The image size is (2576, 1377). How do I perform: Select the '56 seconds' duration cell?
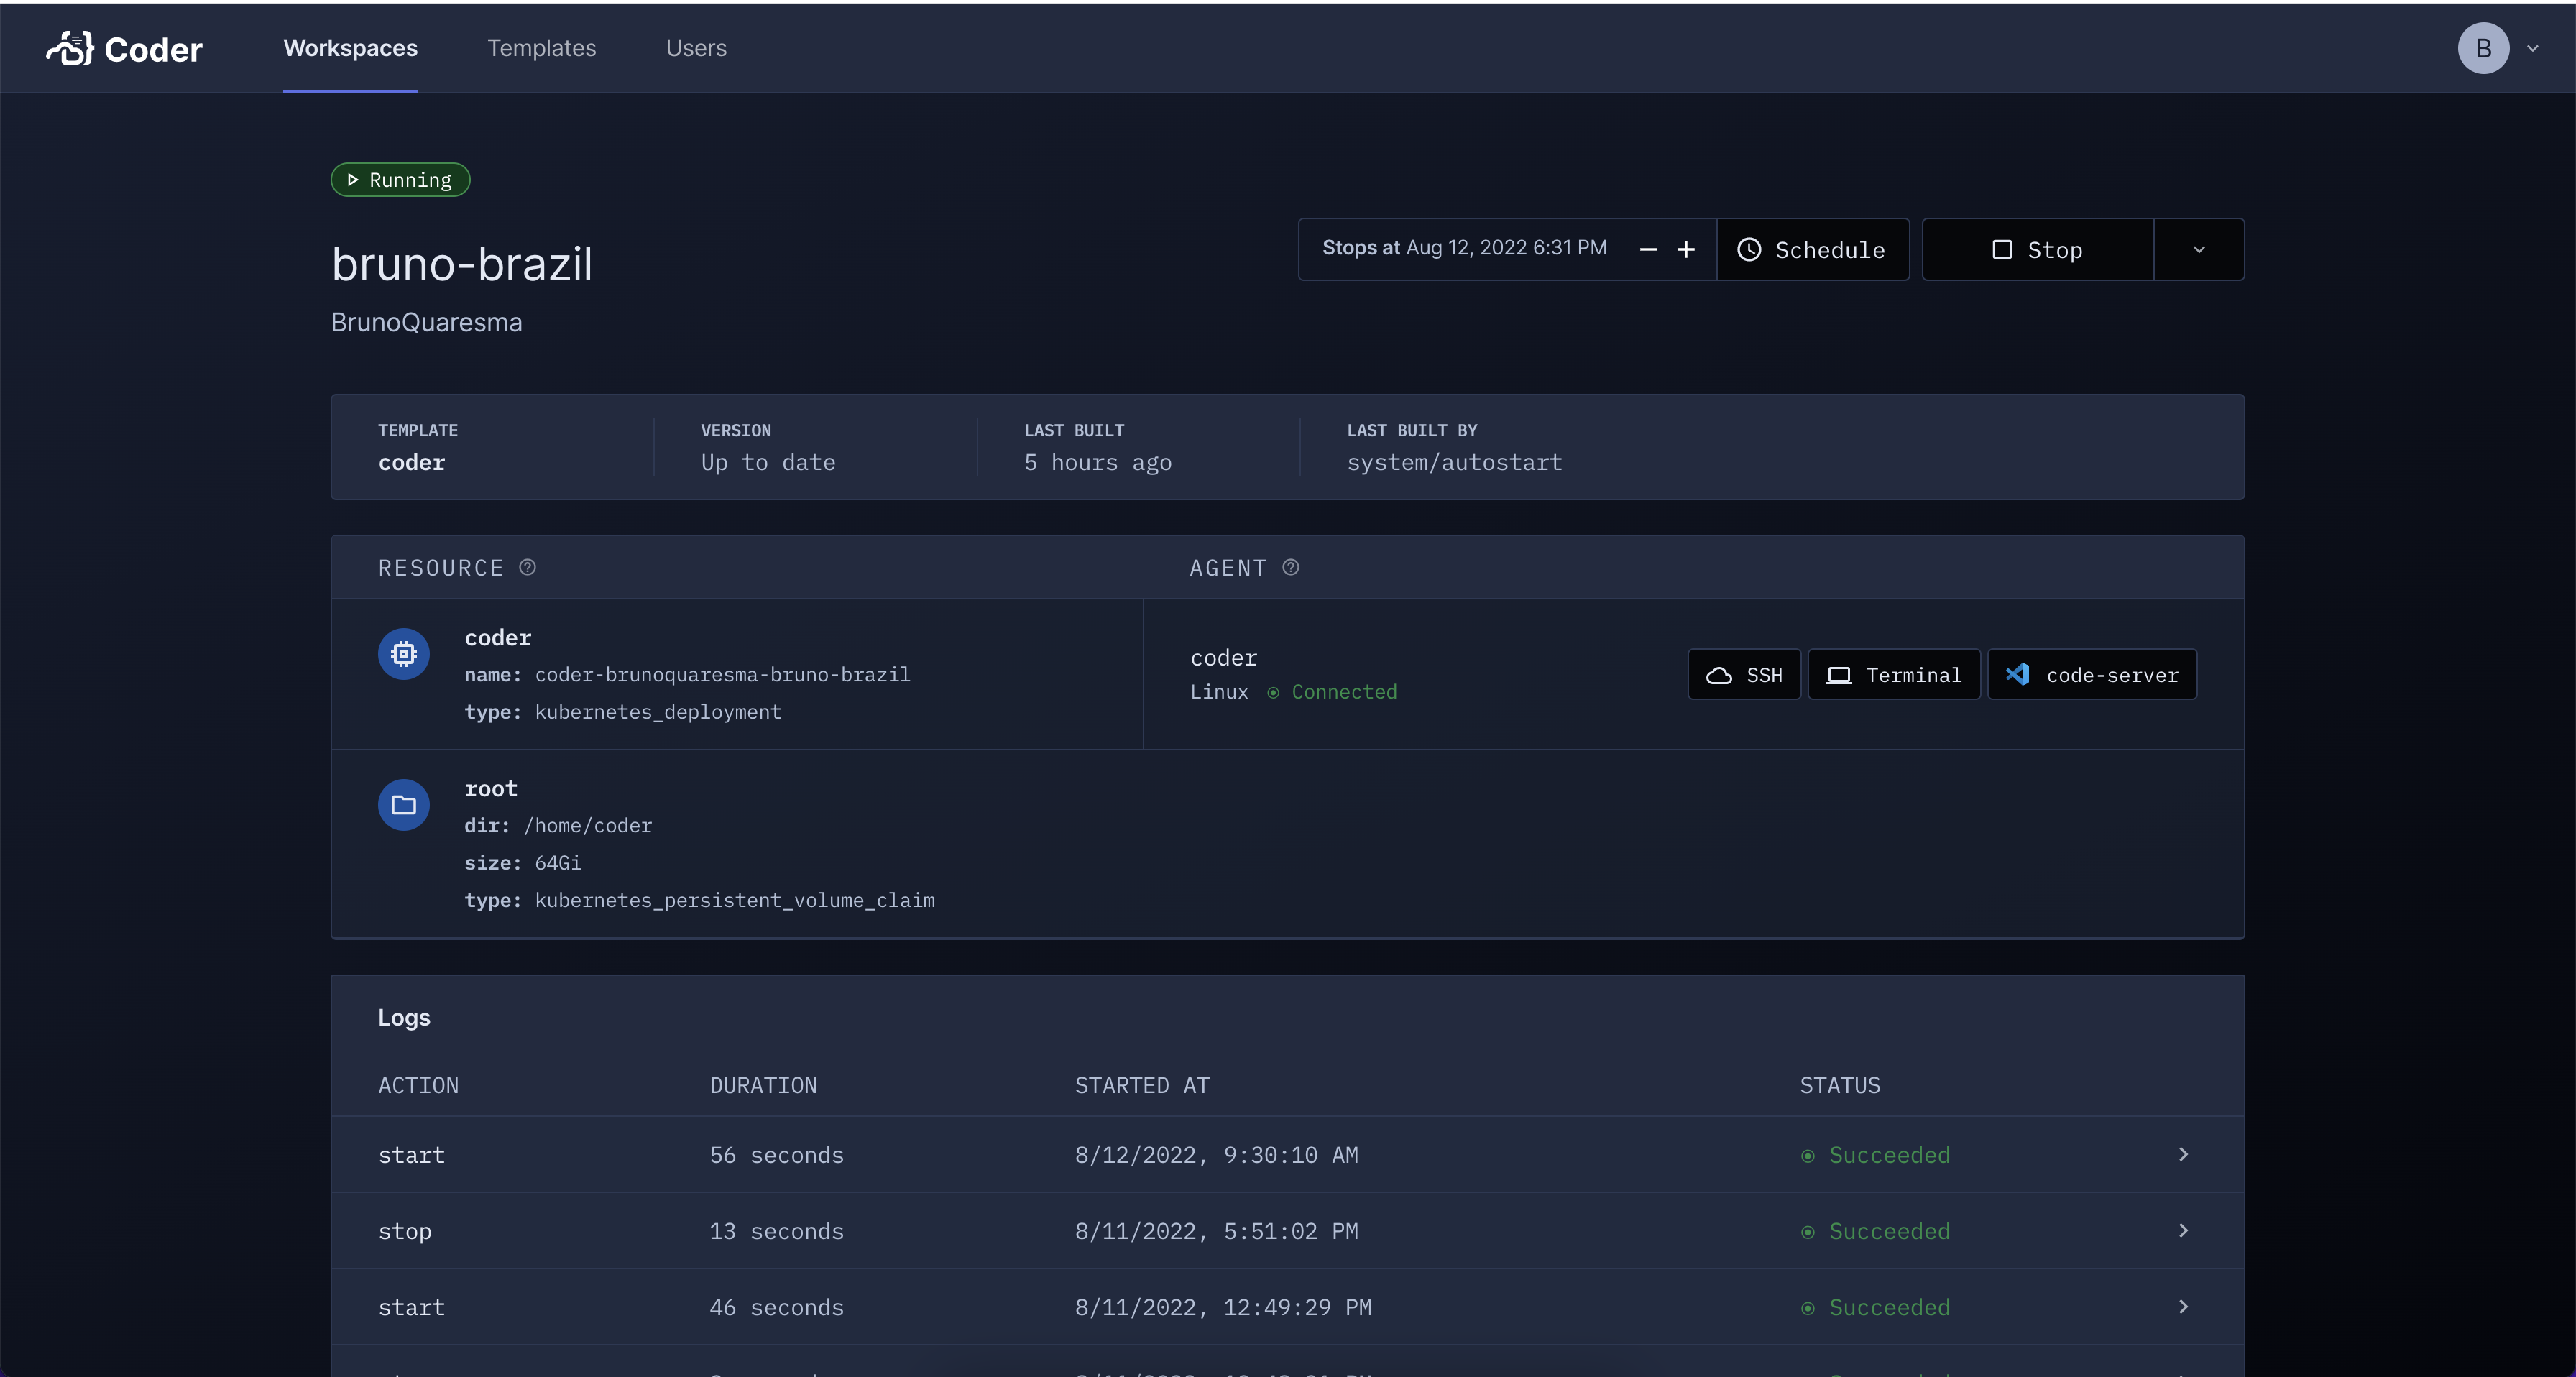pos(776,1155)
